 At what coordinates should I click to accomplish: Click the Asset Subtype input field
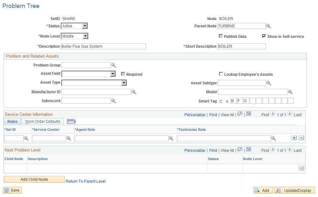point(242,83)
